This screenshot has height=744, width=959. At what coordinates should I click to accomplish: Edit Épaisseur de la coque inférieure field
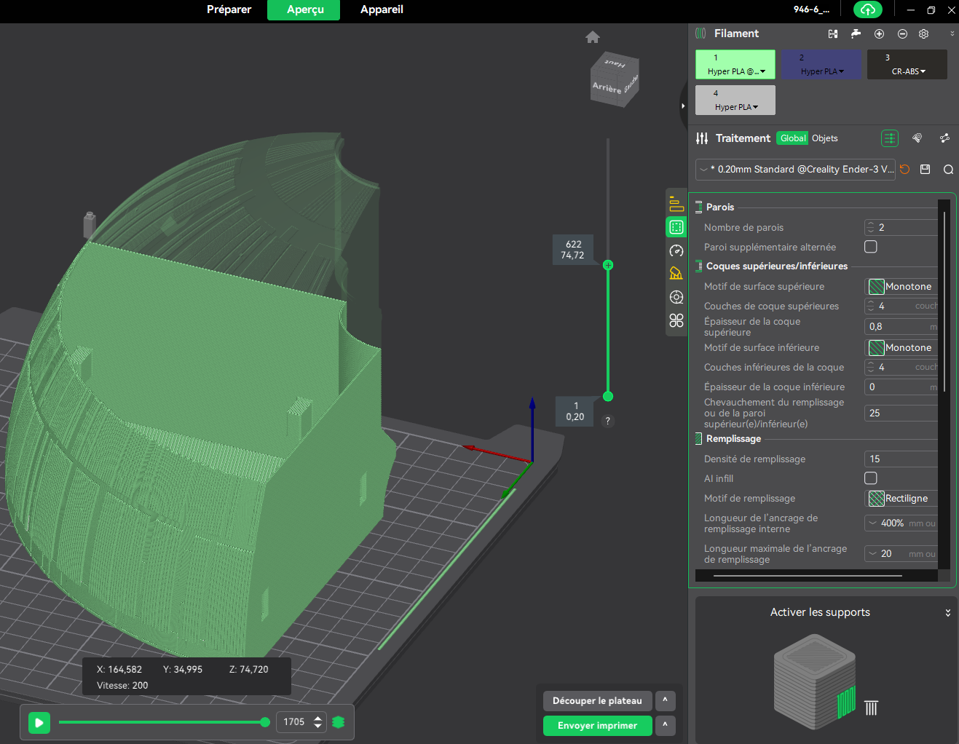point(901,387)
